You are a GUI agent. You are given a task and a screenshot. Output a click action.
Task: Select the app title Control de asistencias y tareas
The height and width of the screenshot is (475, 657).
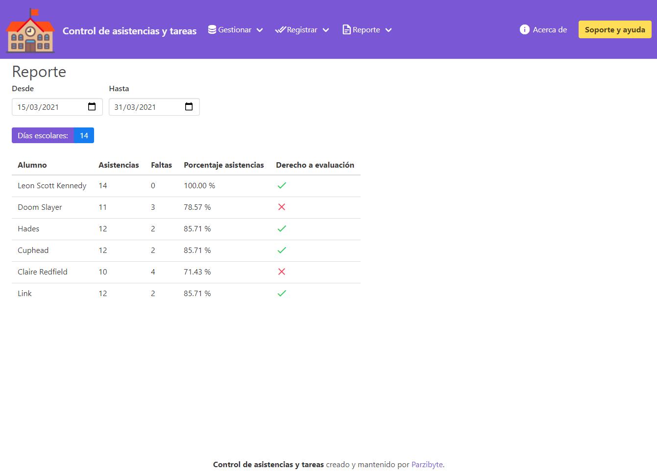point(129,31)
